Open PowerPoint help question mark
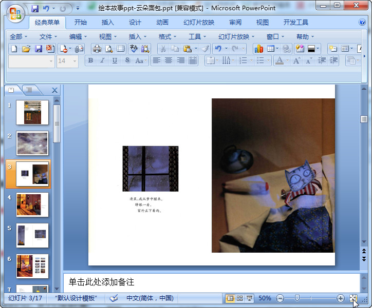 (362, 22)
